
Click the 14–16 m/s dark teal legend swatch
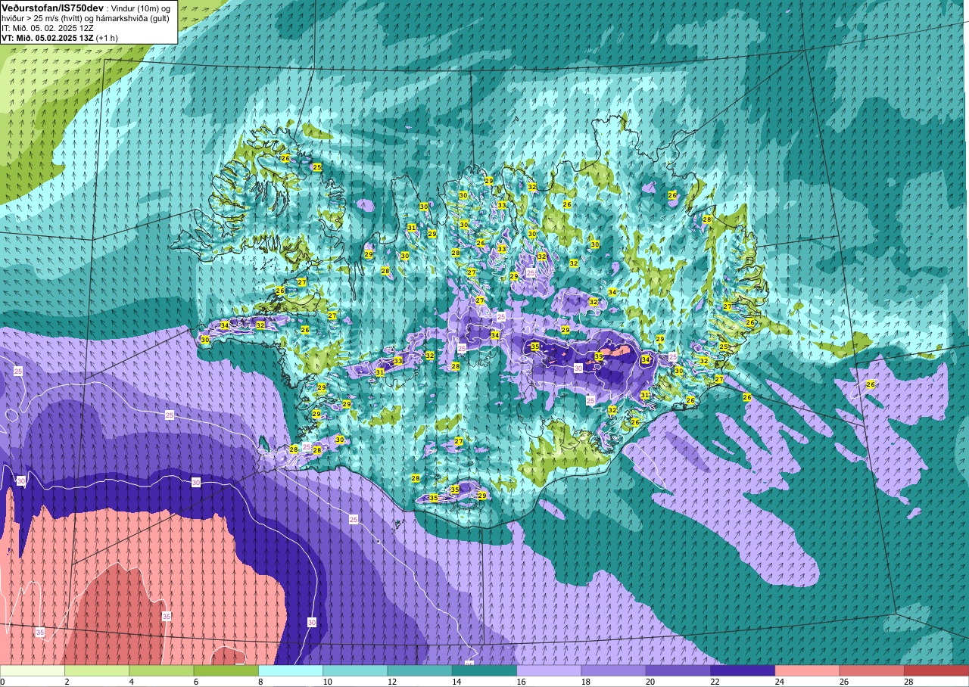(x=484, y=670)
